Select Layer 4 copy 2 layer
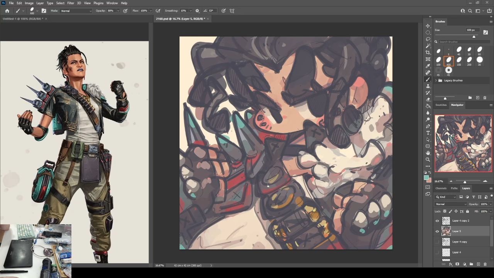The width and height of the screenshot is (494, 278). [x=460, y=221]
